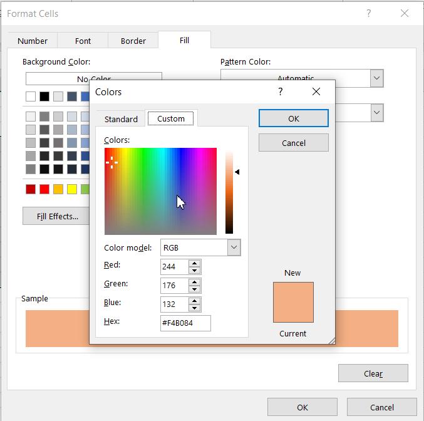Click the Format Cells help question mark
This screenshot has width=424, height=421.
click(x=368, y=13)
